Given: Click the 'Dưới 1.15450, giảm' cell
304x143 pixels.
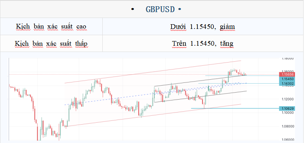Looking at the screenshot, I should click(203, 27).
